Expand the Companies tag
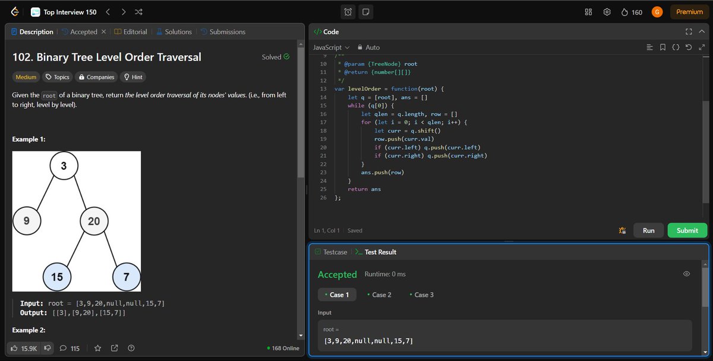Viewport: 713px width, 361px height. point(96,77)
